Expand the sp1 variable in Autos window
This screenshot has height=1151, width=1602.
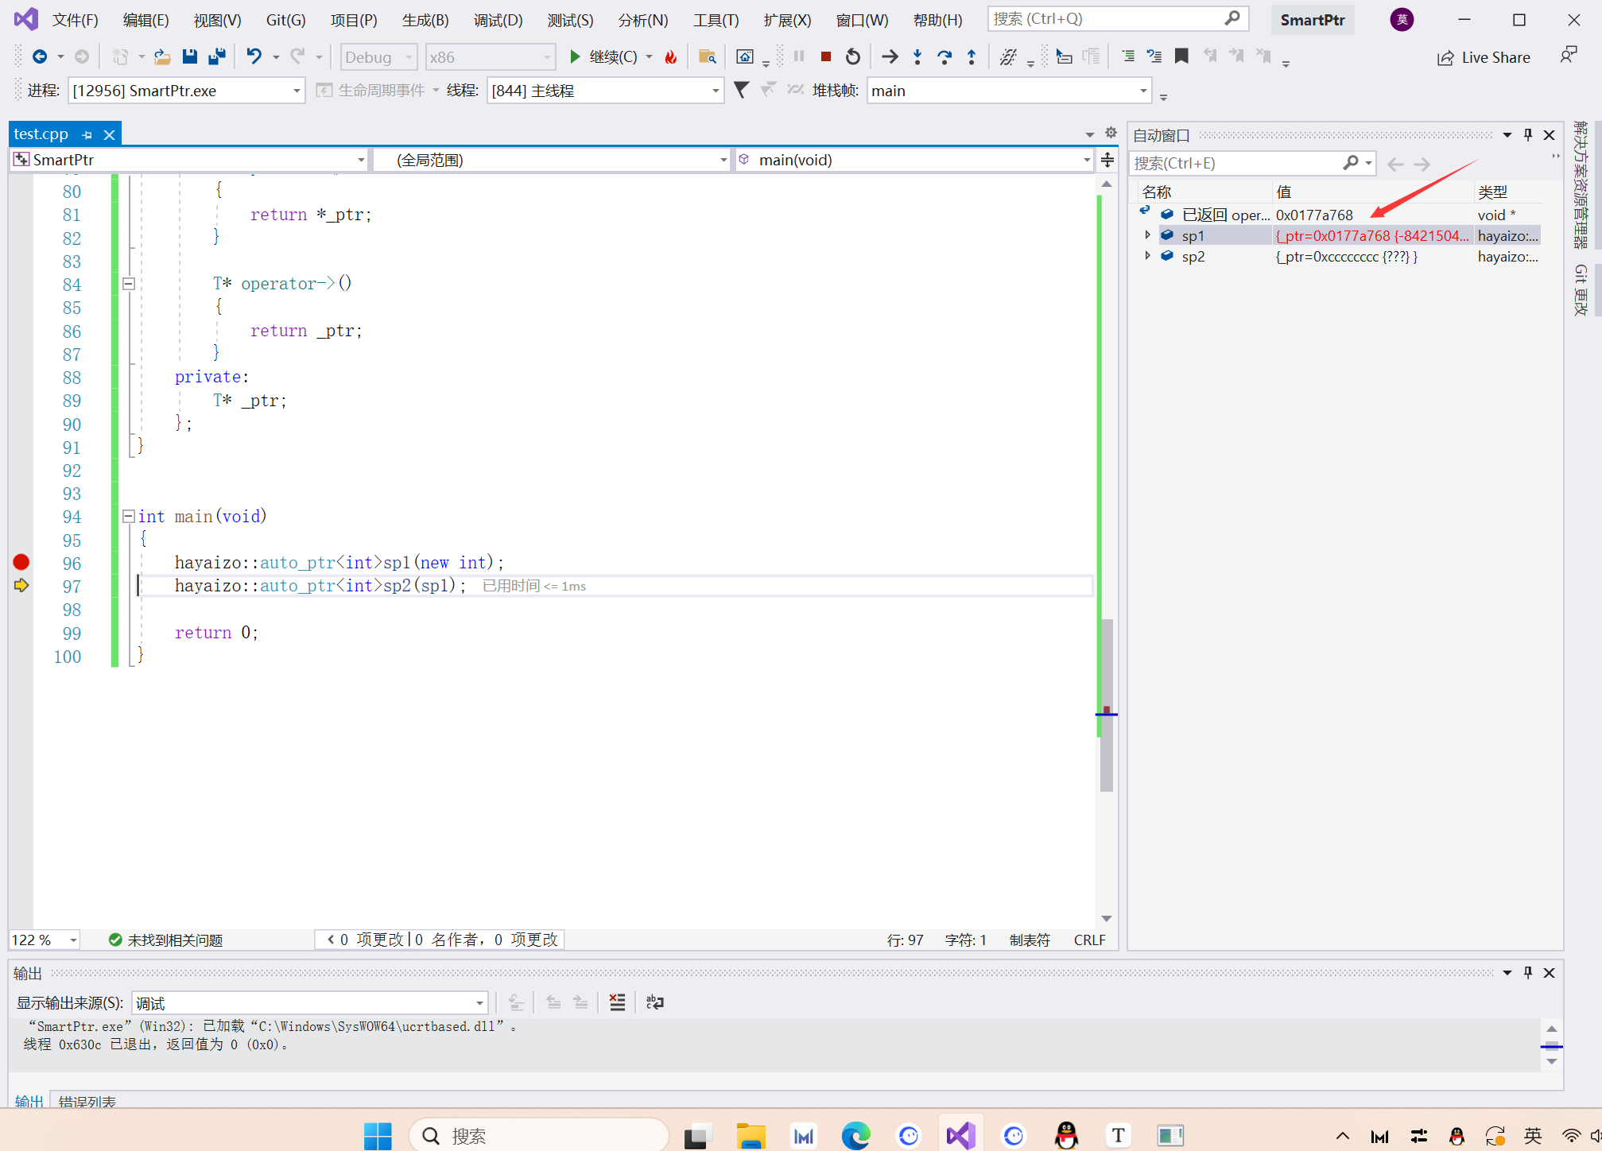tap(1147, 235)
